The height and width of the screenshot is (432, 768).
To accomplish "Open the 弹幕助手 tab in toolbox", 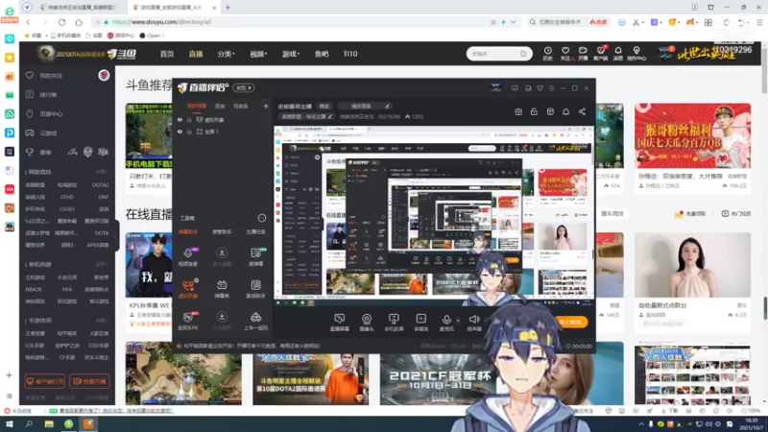I will [188, 231].
